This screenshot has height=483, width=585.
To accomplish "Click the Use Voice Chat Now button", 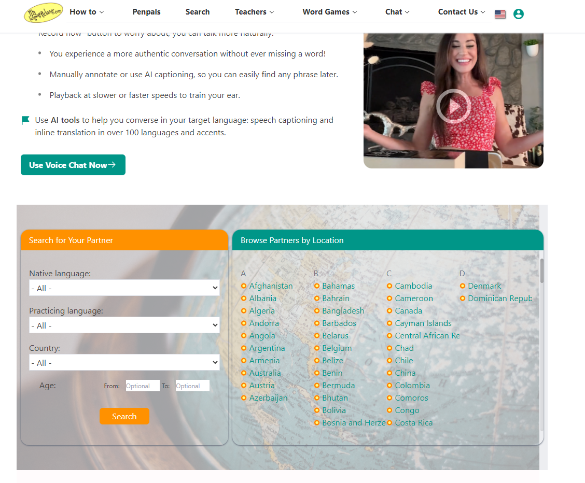I will pyautogui.click(x=73, y=165).
